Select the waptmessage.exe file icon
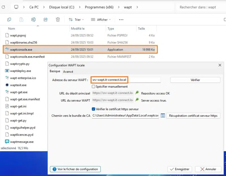This screenshot has height=176, width=226. (x=7, y=142)
